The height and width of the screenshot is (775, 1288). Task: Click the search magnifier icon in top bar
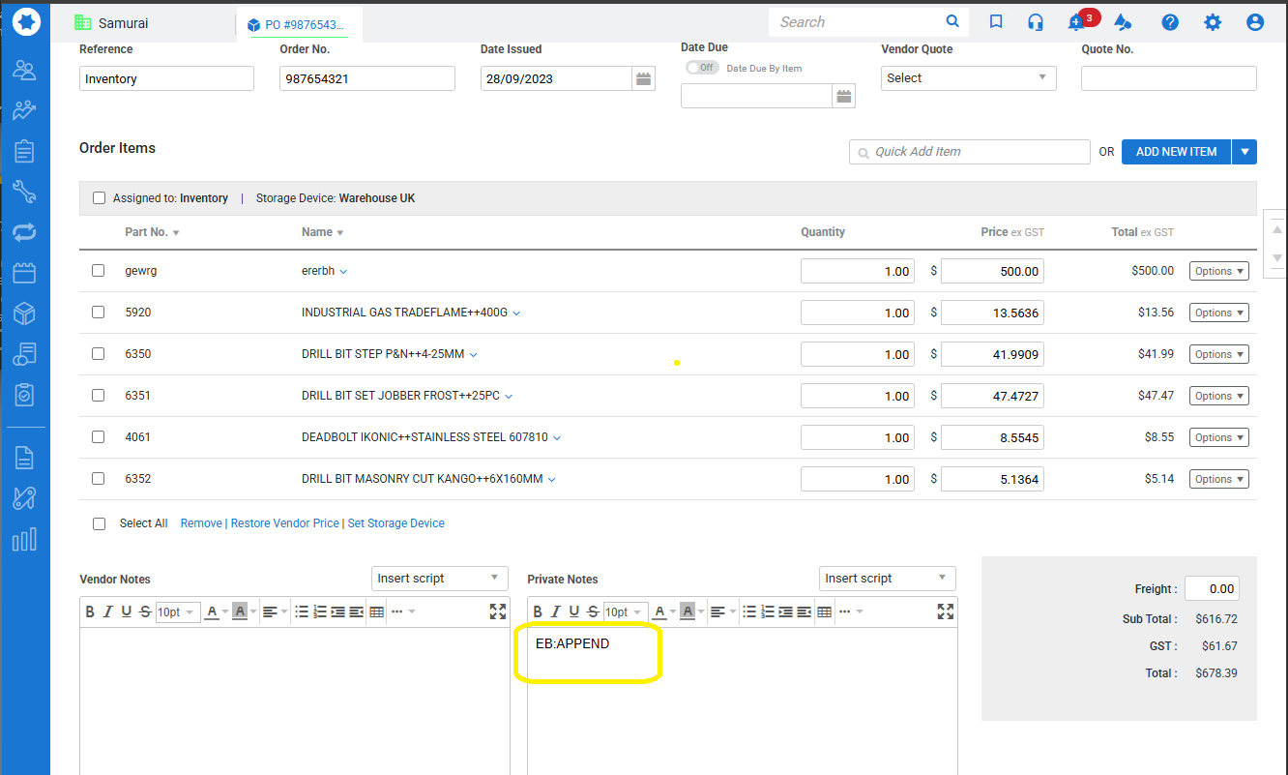point(952,21)
